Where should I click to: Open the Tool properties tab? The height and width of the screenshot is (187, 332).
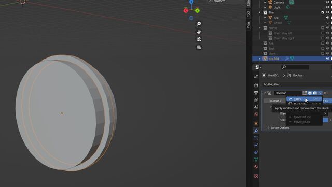click(x=256, y=76)
